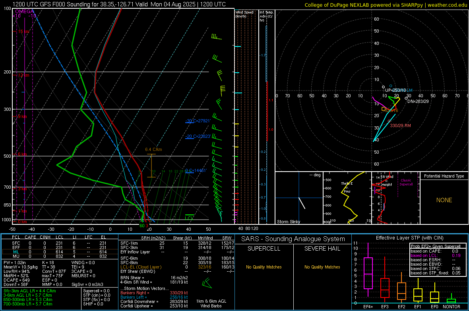
Task: Click the Effective Layer STP (with CIN) title
Action: [409, 238]
